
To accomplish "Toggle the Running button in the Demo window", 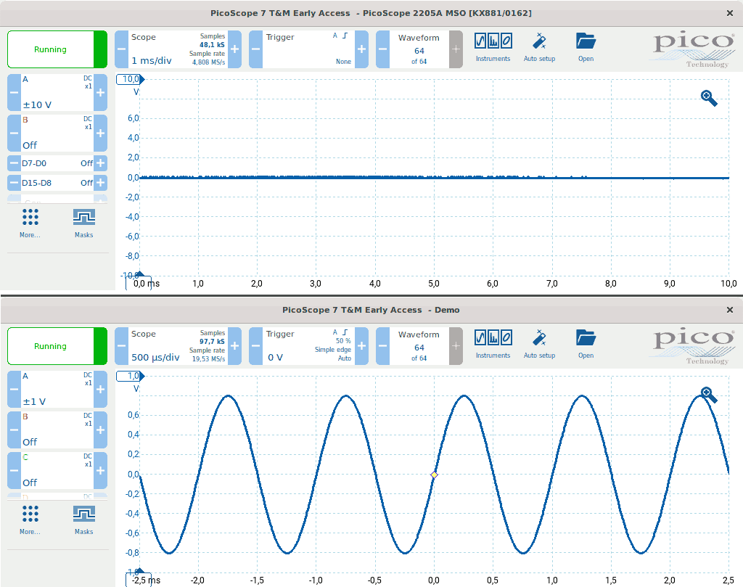I will click(57, 346).
